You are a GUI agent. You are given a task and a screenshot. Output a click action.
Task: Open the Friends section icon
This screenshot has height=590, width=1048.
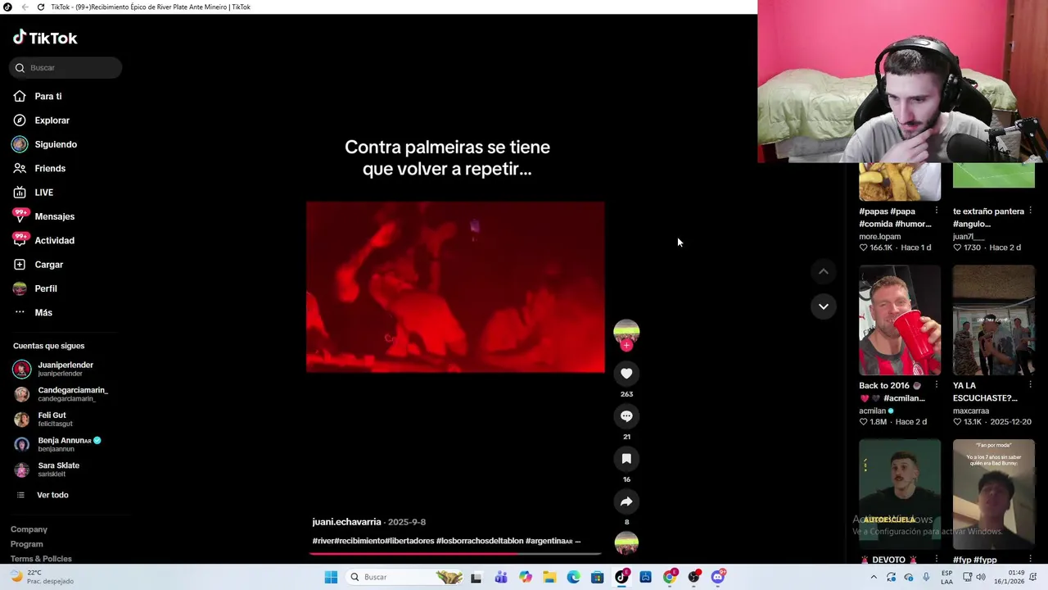click(x=20, y=168)
